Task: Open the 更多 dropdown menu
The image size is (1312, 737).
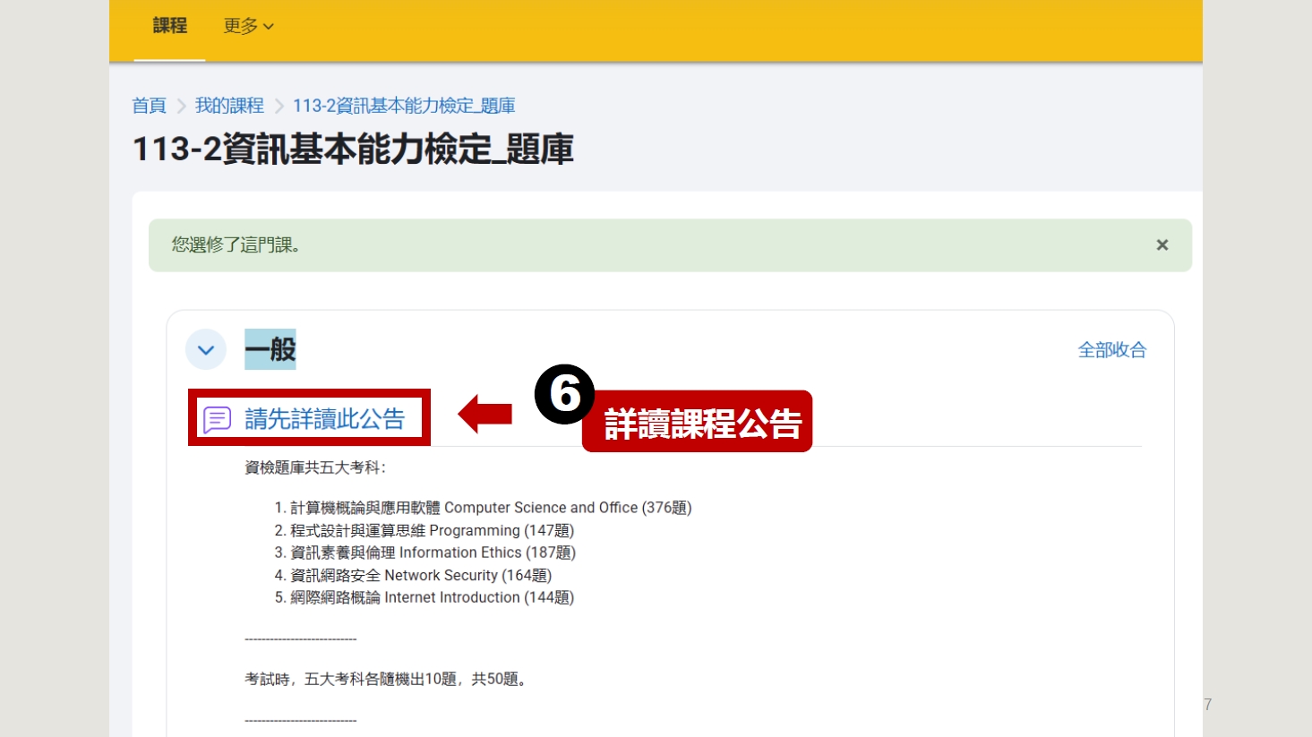Action: 248,27
